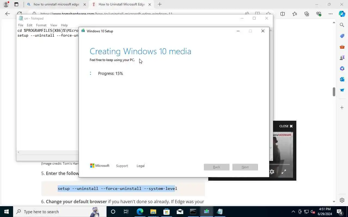Open Cortana circle icon on taskbar
This screenshot has height=217, width=348.
(x=113, y=212)
